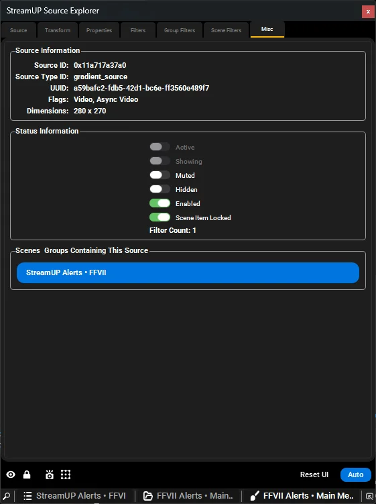Turn off Scene Item Locked switch
The width and height of the screenshot is (376, 504).
pos(160,217)
